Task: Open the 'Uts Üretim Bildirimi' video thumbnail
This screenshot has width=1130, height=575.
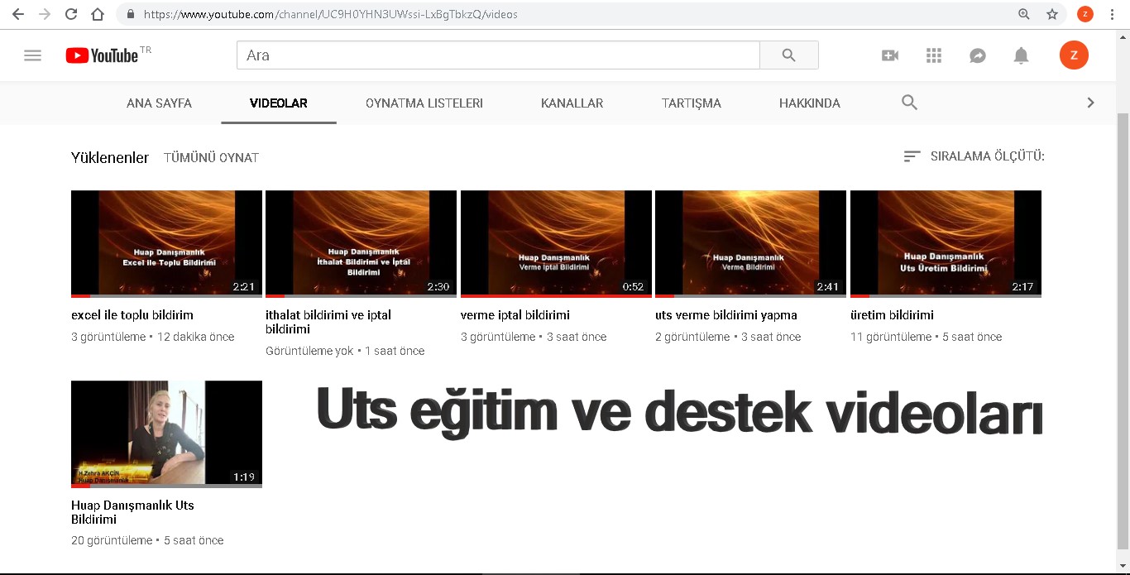Action: pos(946,244)
